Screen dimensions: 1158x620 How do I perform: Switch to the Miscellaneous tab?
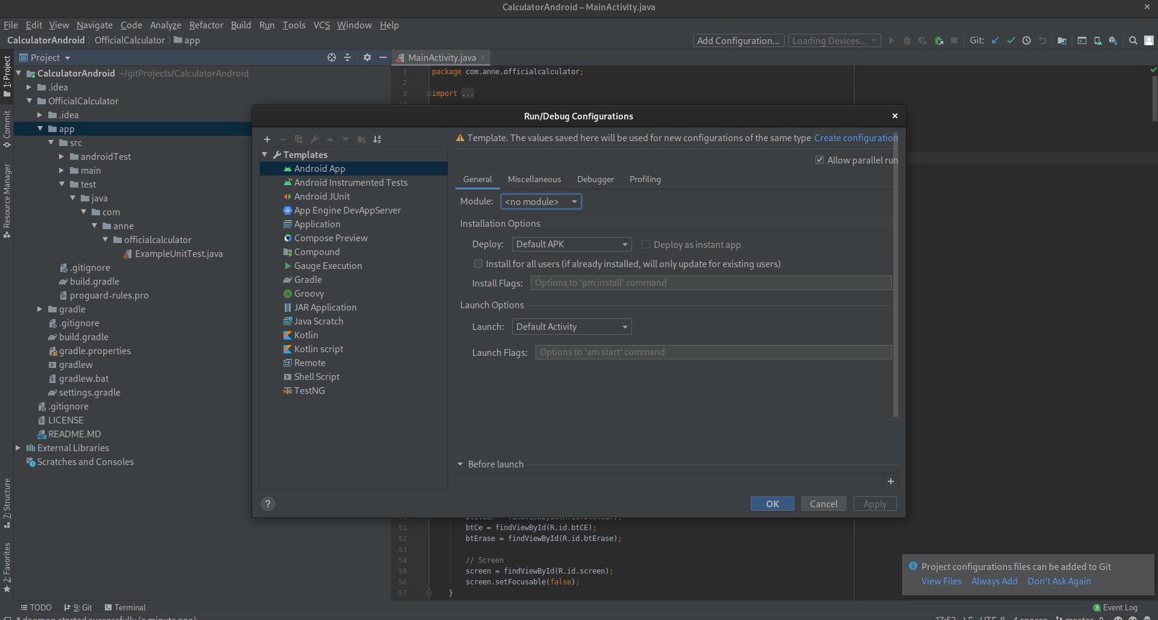tap(534, 179)
